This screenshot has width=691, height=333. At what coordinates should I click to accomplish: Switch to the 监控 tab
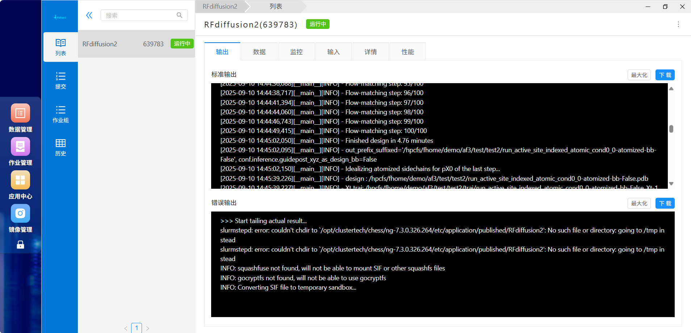click(297, 52)
